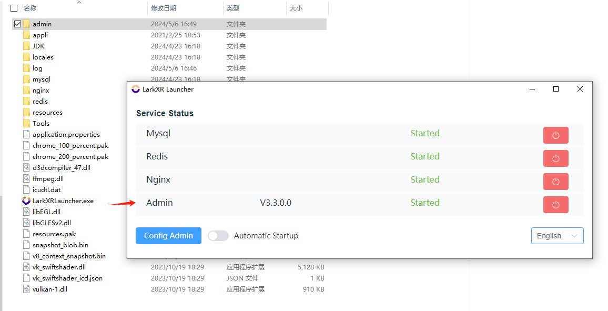Image resolution: width=608 pixels, height=311 pixels.
Task: Select the locales folder icon
Action: 26,57
